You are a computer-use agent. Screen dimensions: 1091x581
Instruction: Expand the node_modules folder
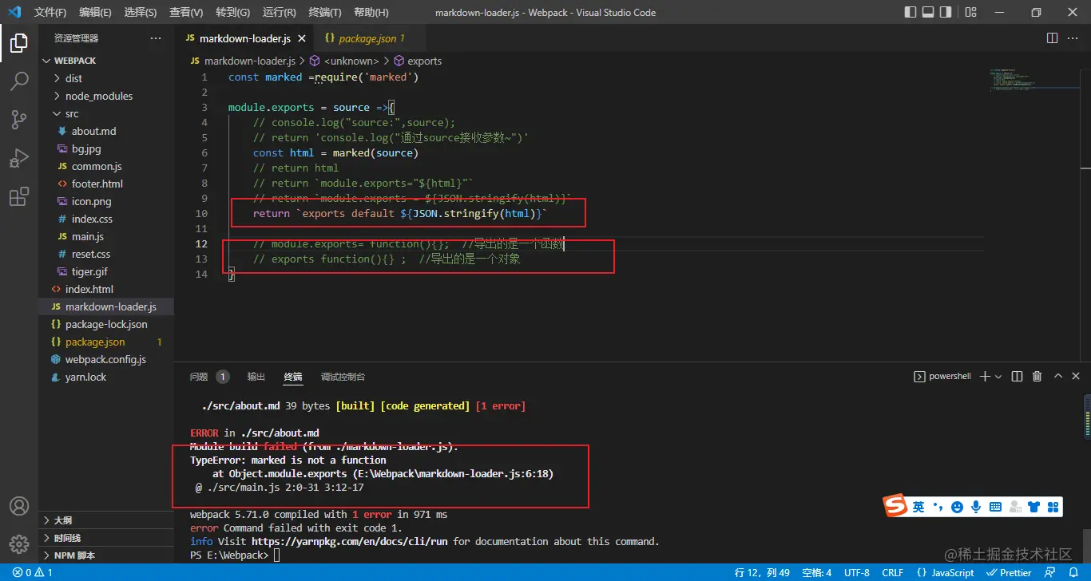(107, 96)
